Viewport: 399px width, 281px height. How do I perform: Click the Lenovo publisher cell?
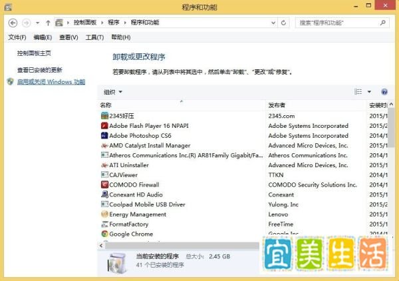point(278,214)
